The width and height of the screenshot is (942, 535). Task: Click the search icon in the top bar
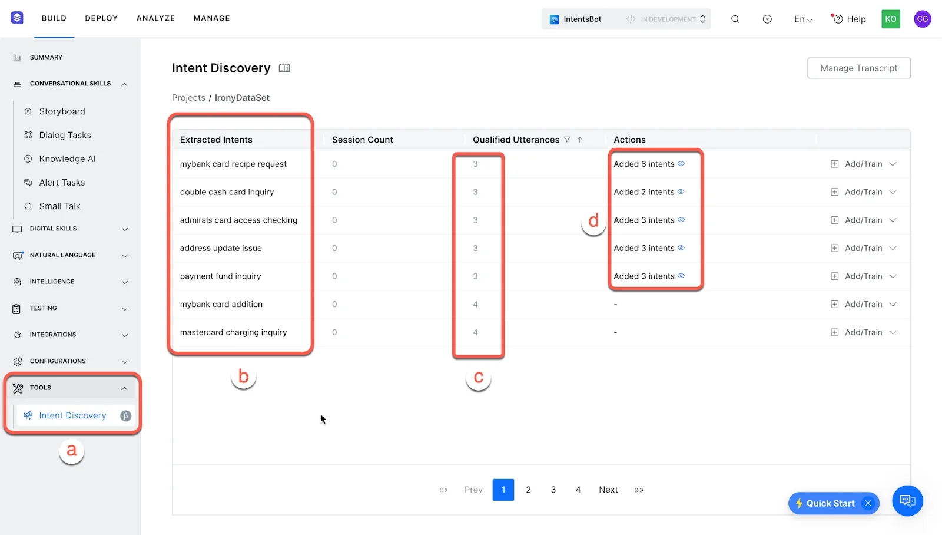(x=735, y=18)
